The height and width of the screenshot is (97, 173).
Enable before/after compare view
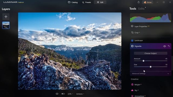coord(63,94)
